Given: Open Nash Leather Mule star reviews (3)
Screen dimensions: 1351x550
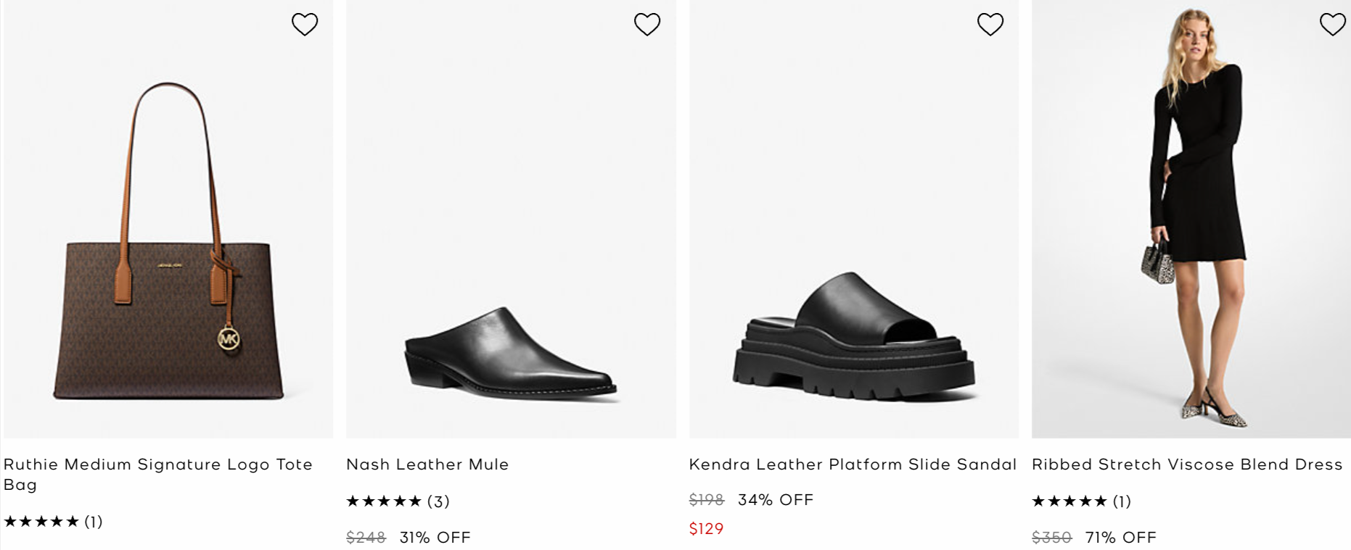Looking at the screenshot, I should tap(398, 501).
